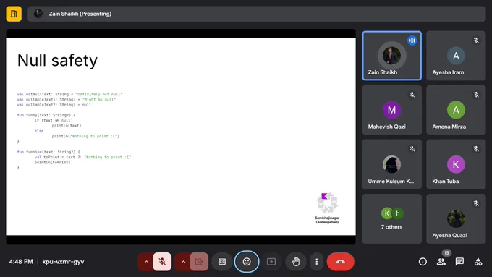Click the Null safety slide title
Screen dimensions: 492x277
[57, 60]
